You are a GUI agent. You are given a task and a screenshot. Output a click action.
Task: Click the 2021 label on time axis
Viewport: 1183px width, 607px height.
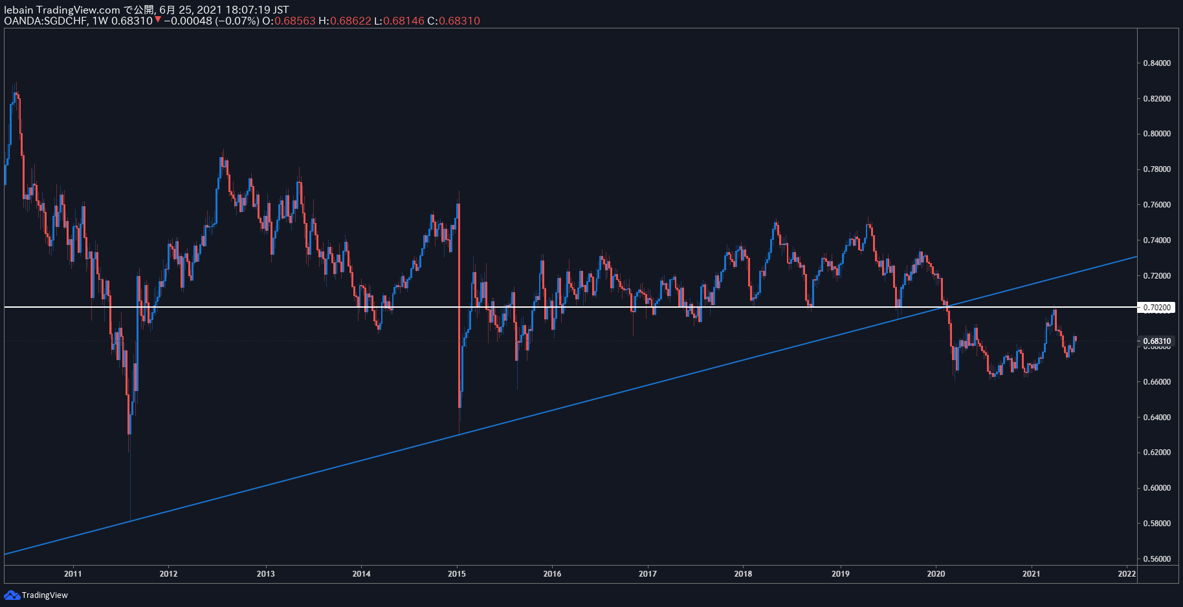click(1031, 573)
